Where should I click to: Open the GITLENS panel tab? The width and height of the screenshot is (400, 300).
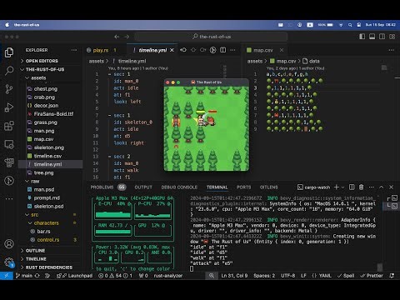[268, 187]
